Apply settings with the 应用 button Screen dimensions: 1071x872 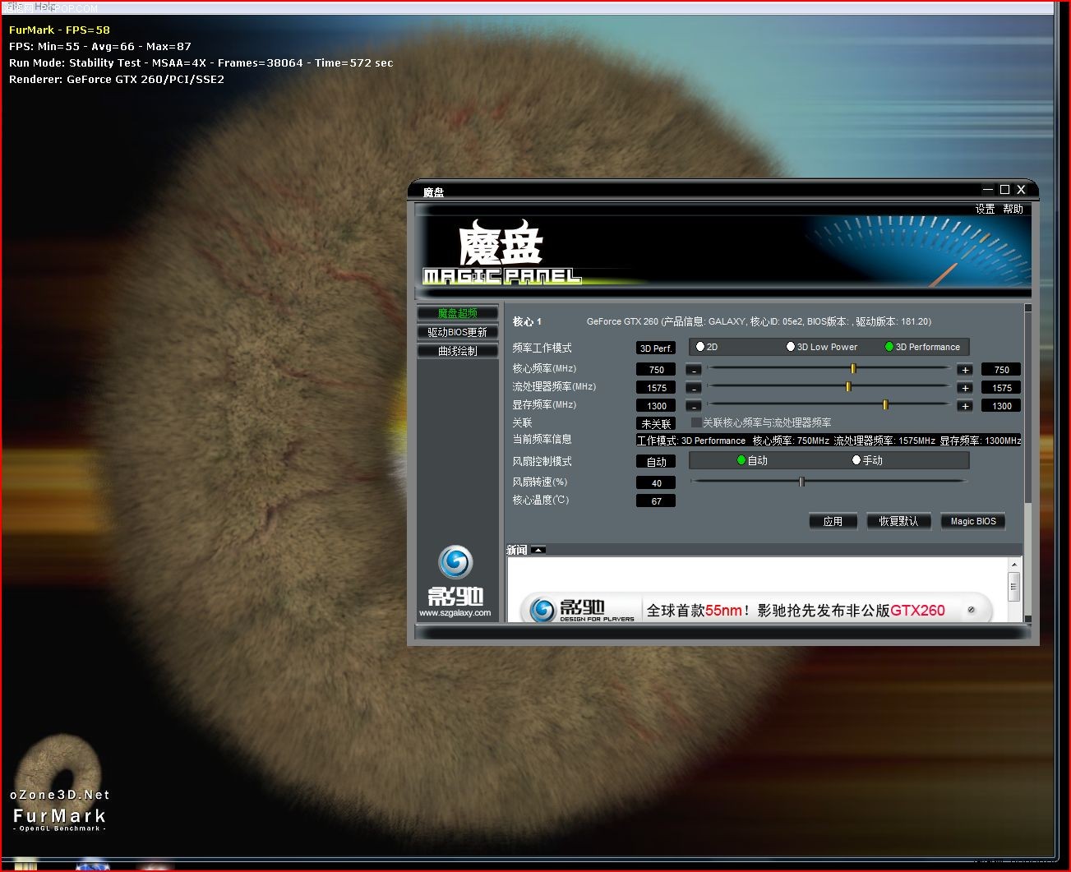(833, 521)
